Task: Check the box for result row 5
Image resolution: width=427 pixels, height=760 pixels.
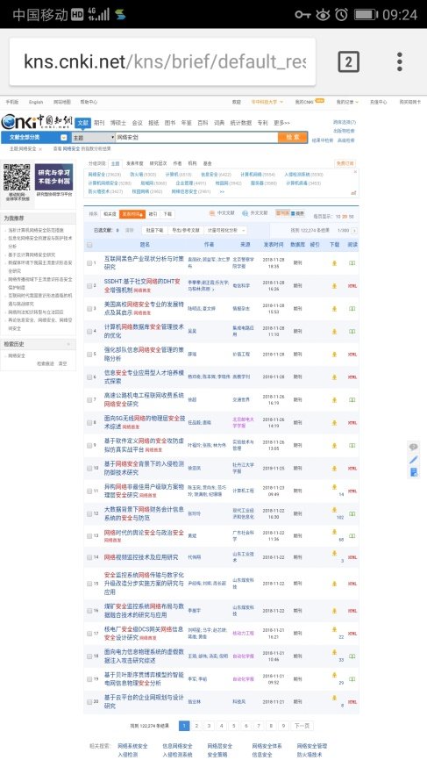Action: click(89, 355)
